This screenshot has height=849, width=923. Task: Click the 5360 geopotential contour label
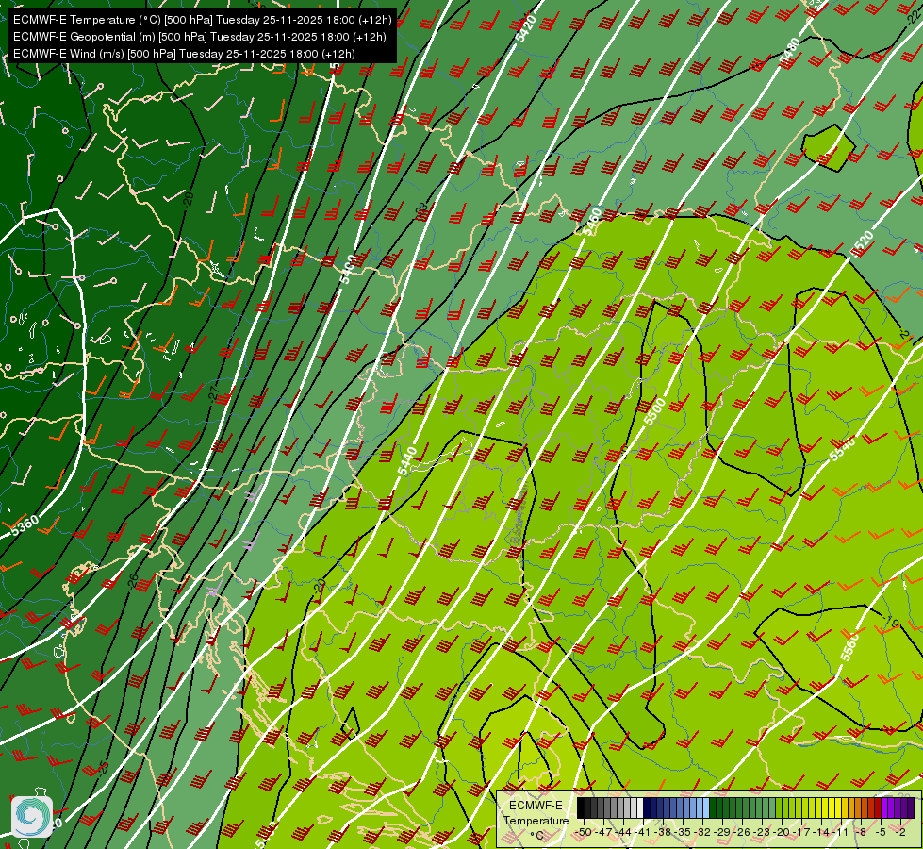[x=25, y=525]
